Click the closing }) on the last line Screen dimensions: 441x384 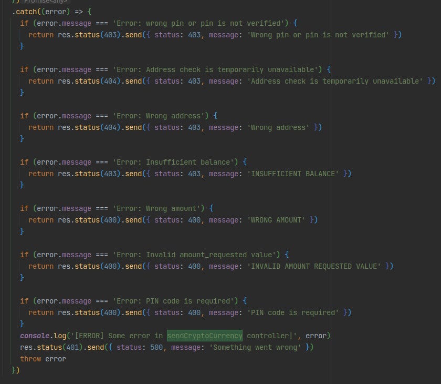click(x=16, y=370)
